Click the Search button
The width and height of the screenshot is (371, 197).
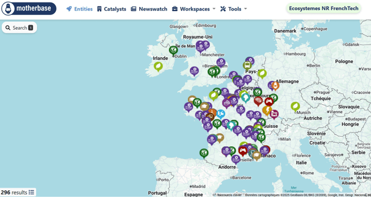coord(19,28)
